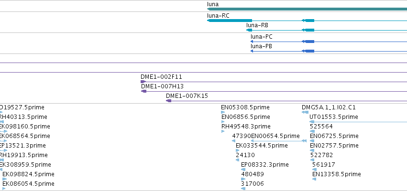The height and width of the screenshot is (191, 407).
Task: Click the 317006 feature marker
Action: point(243,189)
